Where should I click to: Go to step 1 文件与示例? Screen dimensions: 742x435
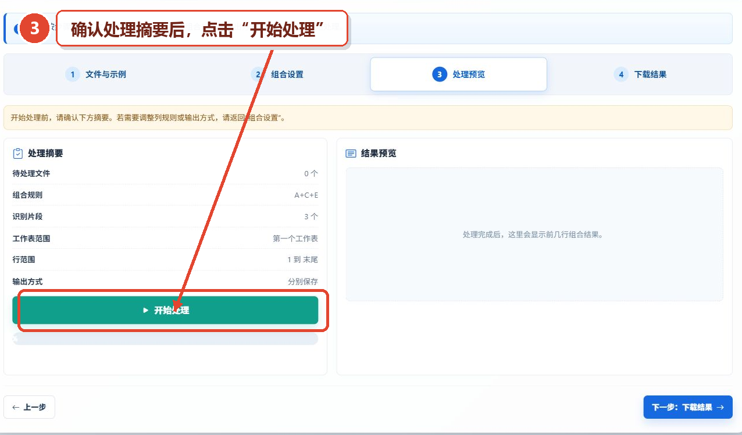click(x=96, y=74)
